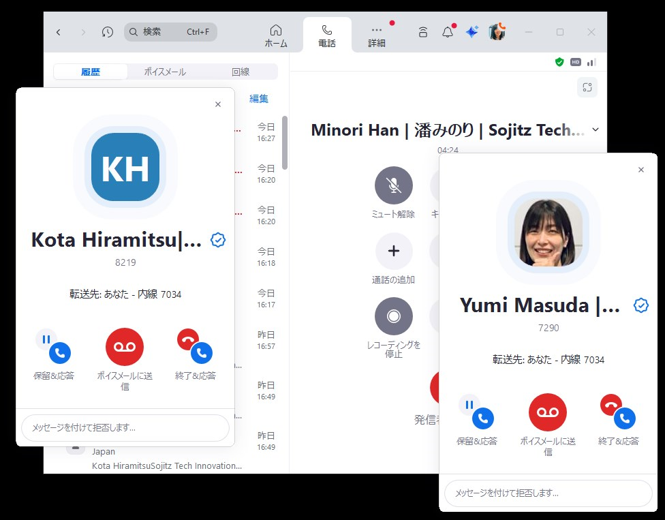Click the signal strength bars icon
This screenshot has width=665, height=520.
pyautogui.click(x=591, y=62)
